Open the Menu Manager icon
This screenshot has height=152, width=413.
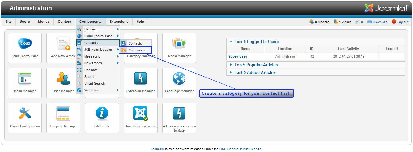click(x=25, y=83)
